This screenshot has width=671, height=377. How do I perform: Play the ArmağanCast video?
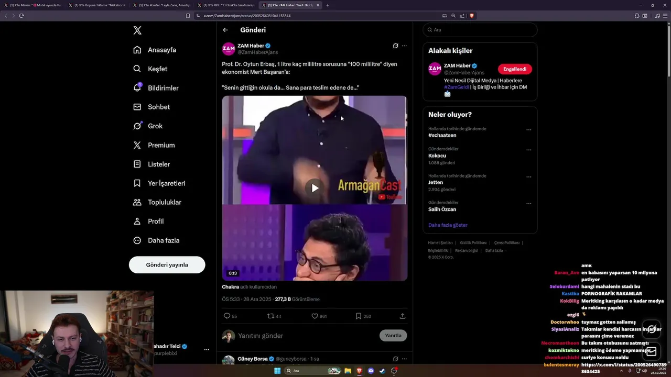tap(315, 188)
